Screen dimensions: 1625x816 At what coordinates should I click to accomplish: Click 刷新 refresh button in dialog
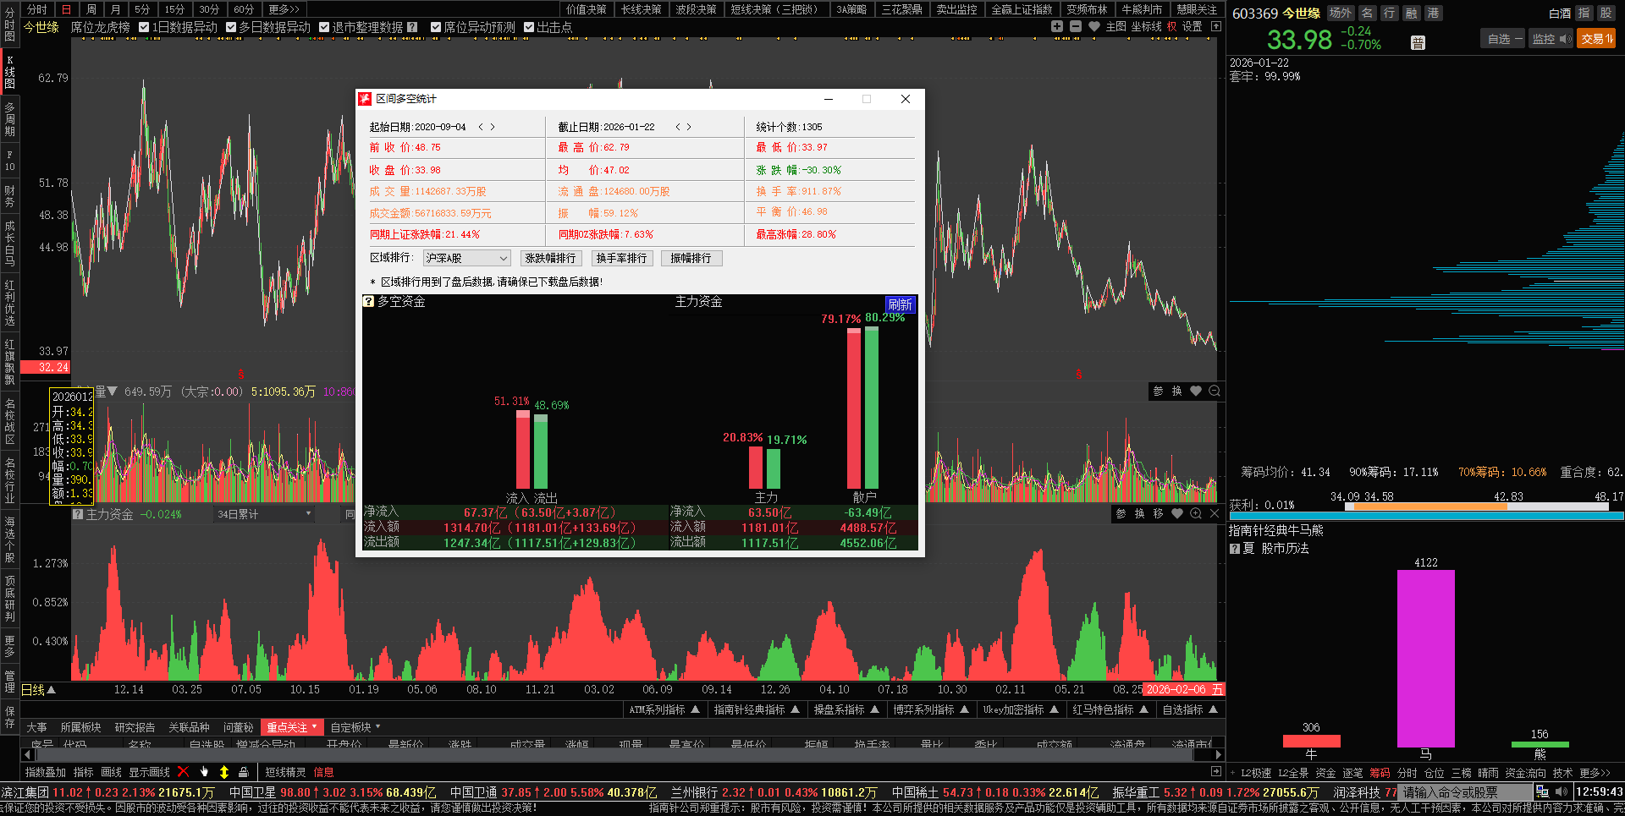[x=900, y=304]
